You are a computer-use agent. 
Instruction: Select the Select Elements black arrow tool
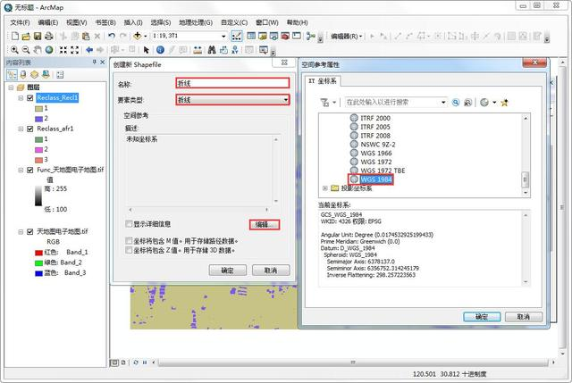pyautogui.click(x=147, y=50)
